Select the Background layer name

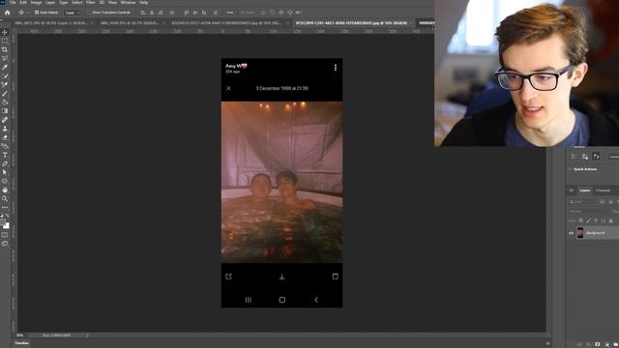(x=595, y=233)
